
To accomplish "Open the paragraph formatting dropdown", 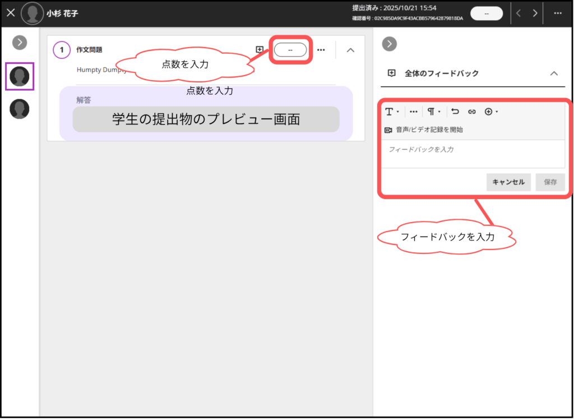I will tap(433, 112).
